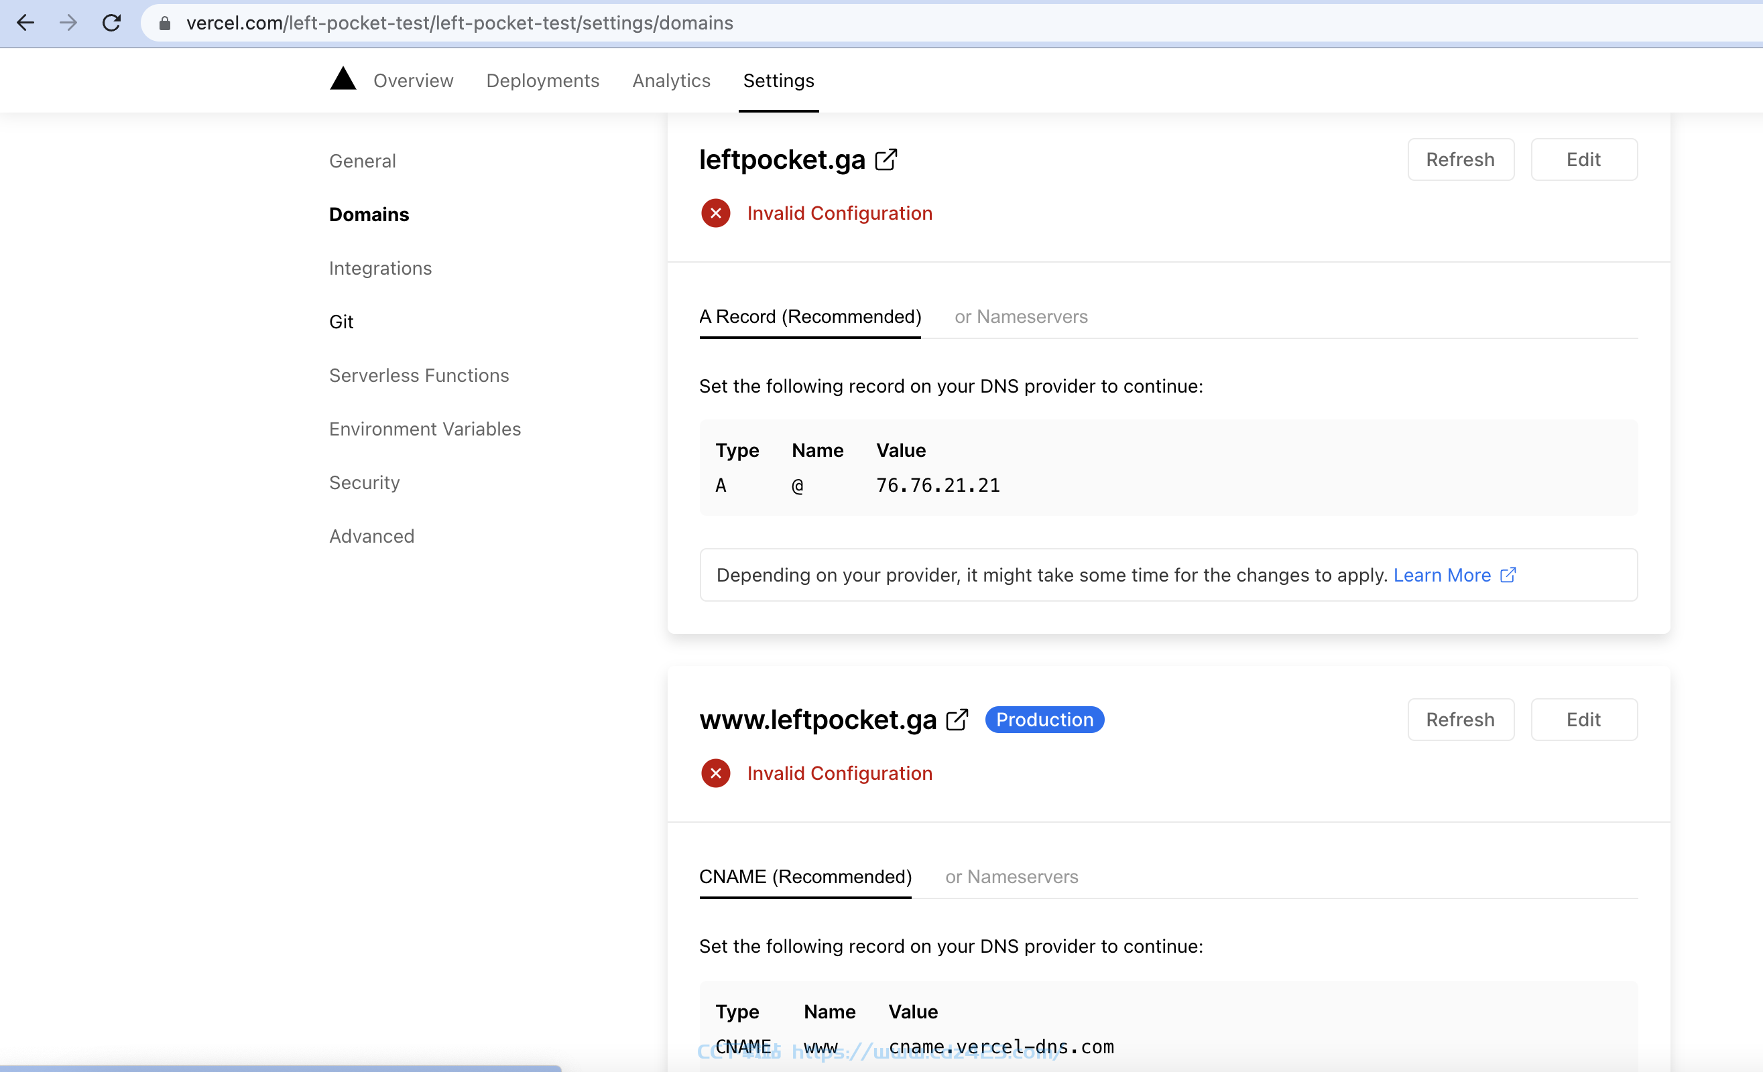Viewport: 1763px width, 1072px height.
Task: Edit the leftpocket.ga domain
Action: (1583, 159)
